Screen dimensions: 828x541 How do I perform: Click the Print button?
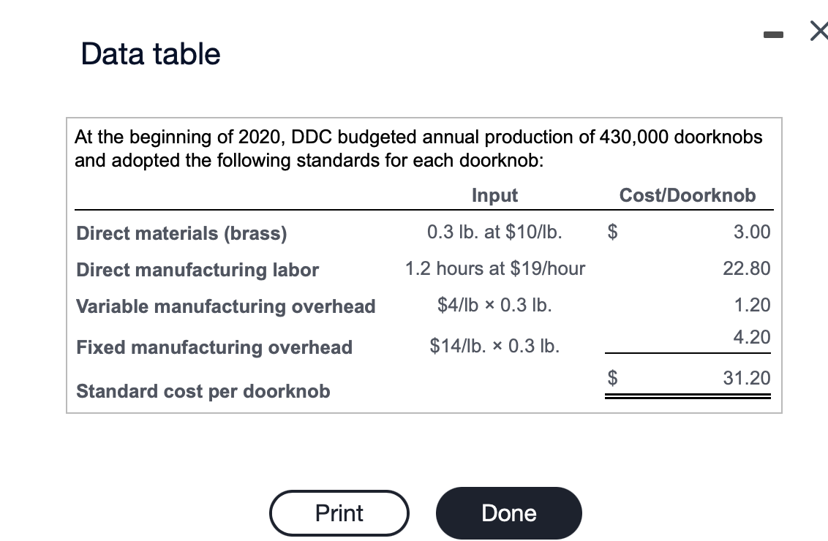[x=339, y=512]
